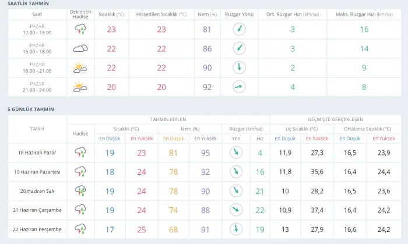Click cloudy icon for Pazar 15.00 - 18.00
The width and height of the screenshot is (408, 244).
click(80, 48)
